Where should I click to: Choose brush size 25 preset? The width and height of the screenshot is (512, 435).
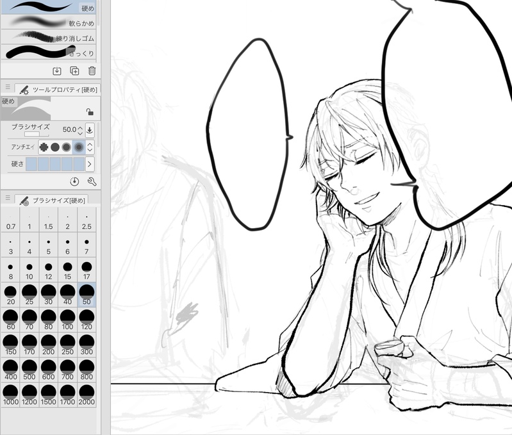coord(29,295)
